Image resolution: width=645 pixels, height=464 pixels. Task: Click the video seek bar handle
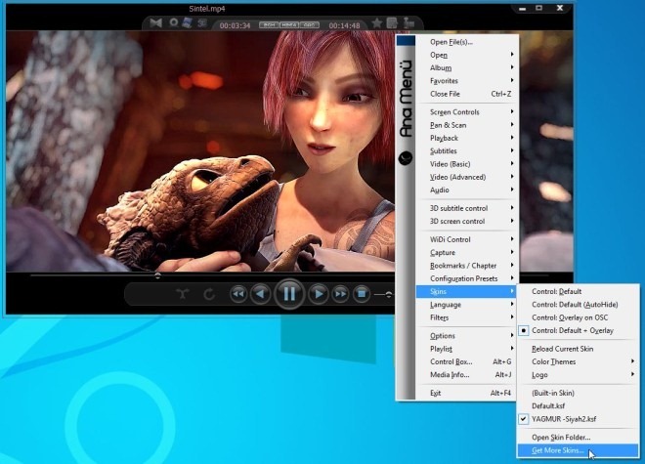pyautogui.click(x=156, y=275)
